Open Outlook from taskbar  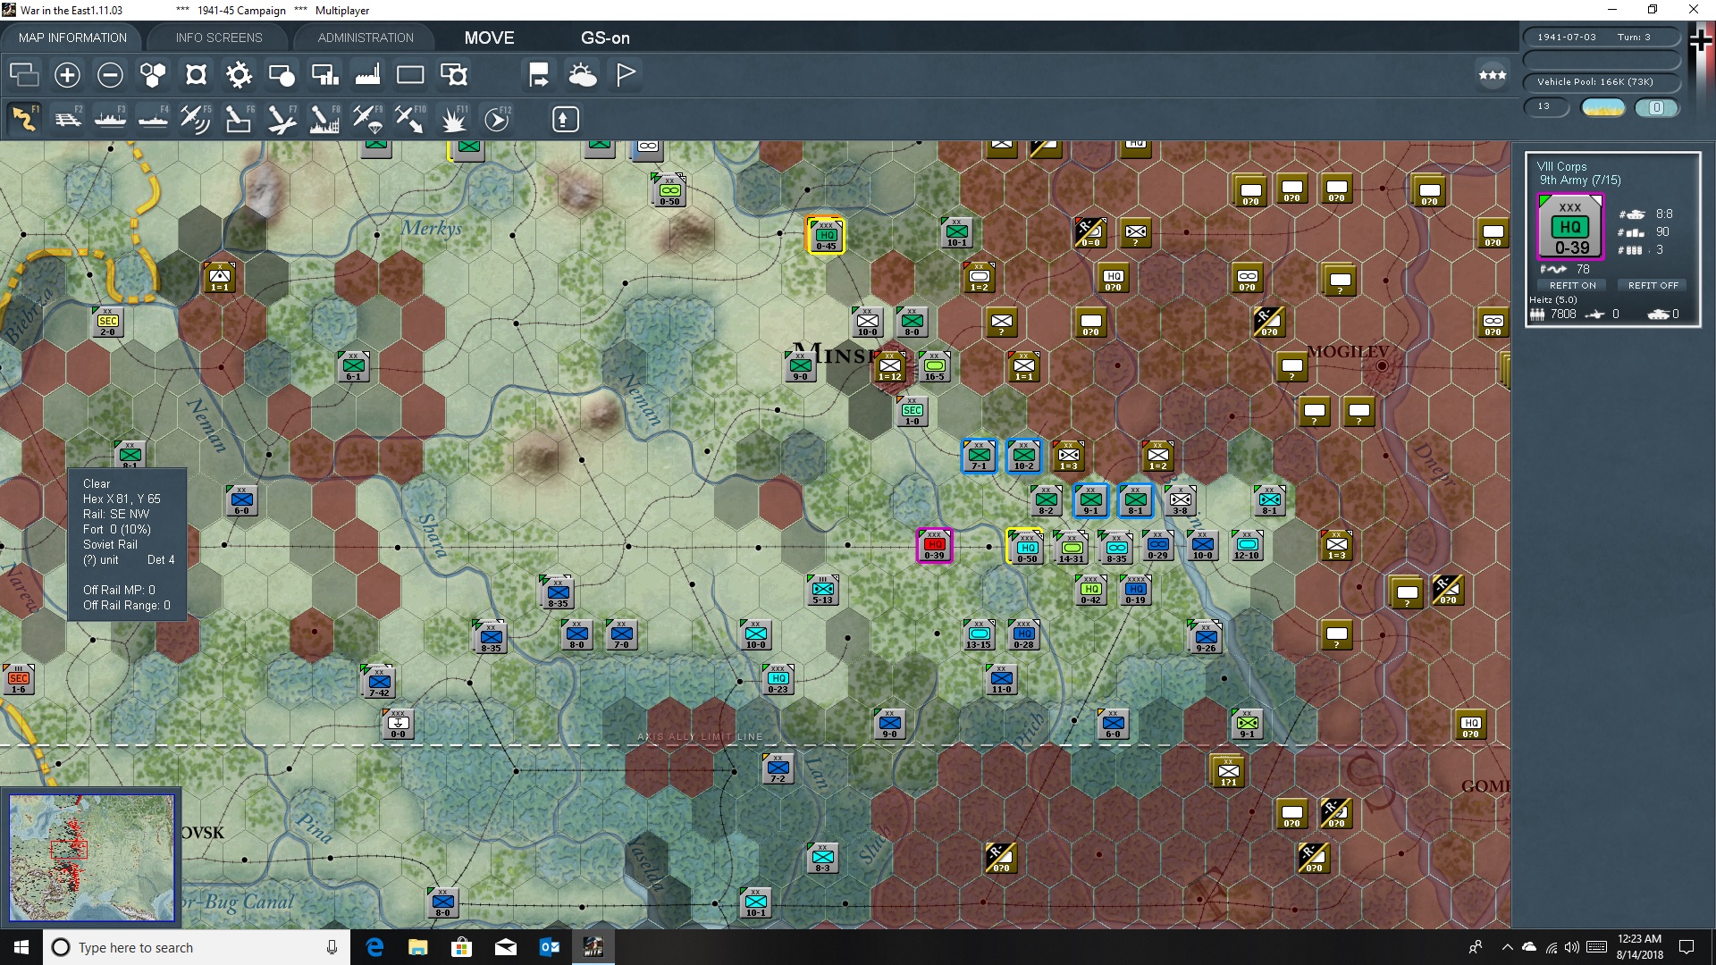coord(550,947)
